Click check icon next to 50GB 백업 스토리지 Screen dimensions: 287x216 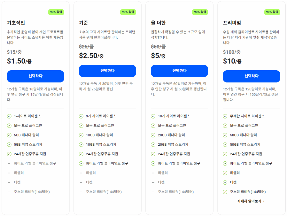pos(225,145)
